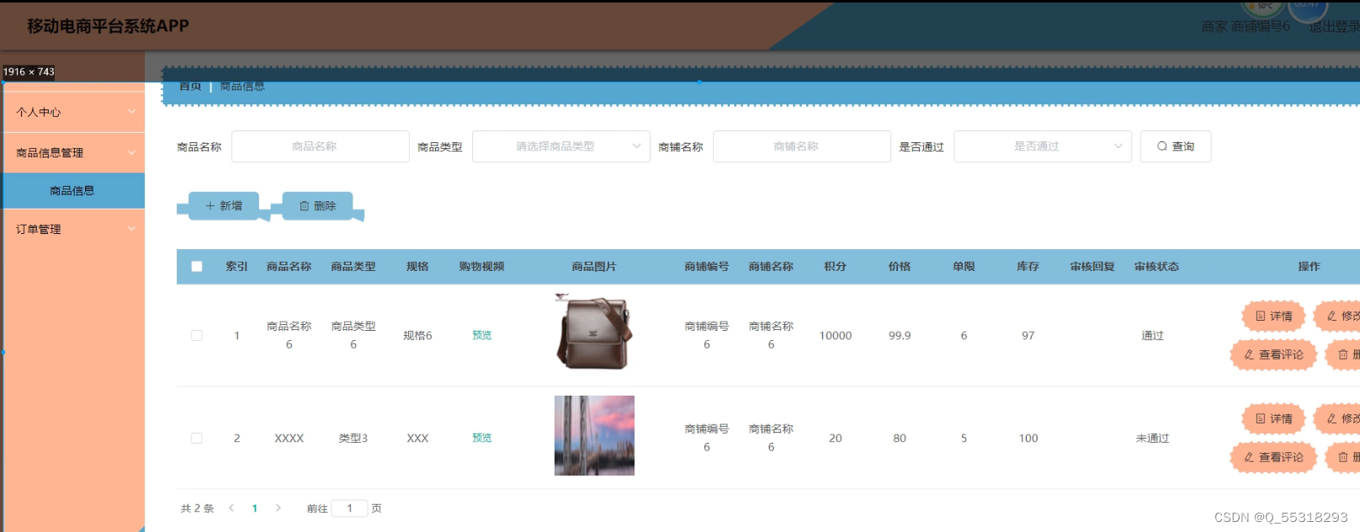Click the partly hidden delete button in XXXX row
1360x532 pixels.
tap(1344, 458)
